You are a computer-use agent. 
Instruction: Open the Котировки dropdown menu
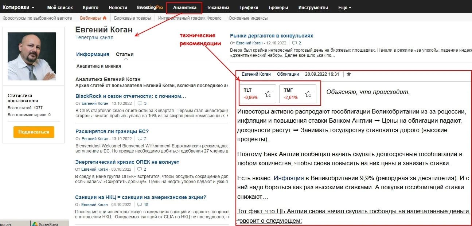19,7
